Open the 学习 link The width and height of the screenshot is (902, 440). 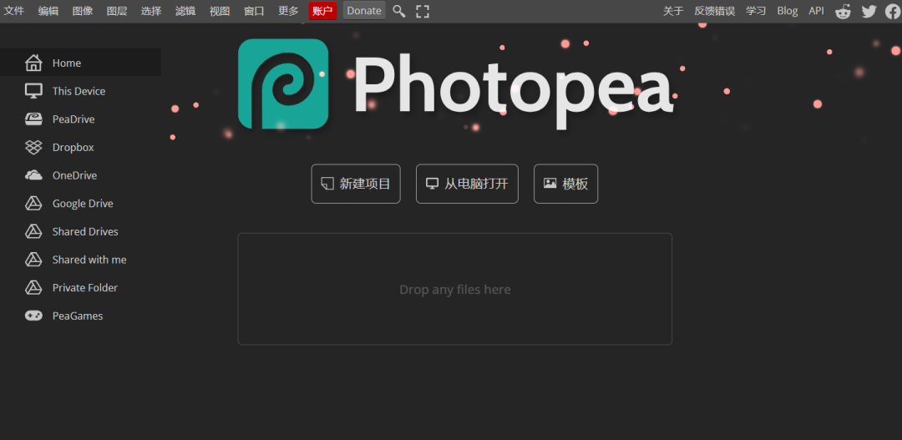(x=756, y=11)
